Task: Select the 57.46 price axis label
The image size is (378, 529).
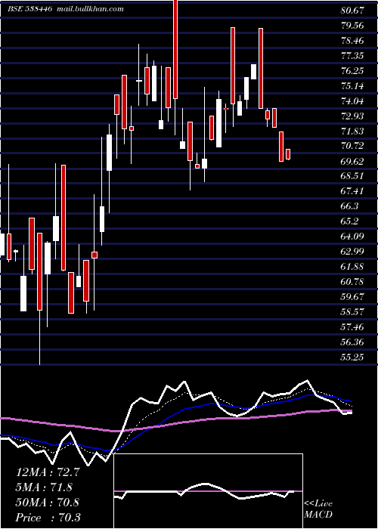Action: (x=352, y=326)
